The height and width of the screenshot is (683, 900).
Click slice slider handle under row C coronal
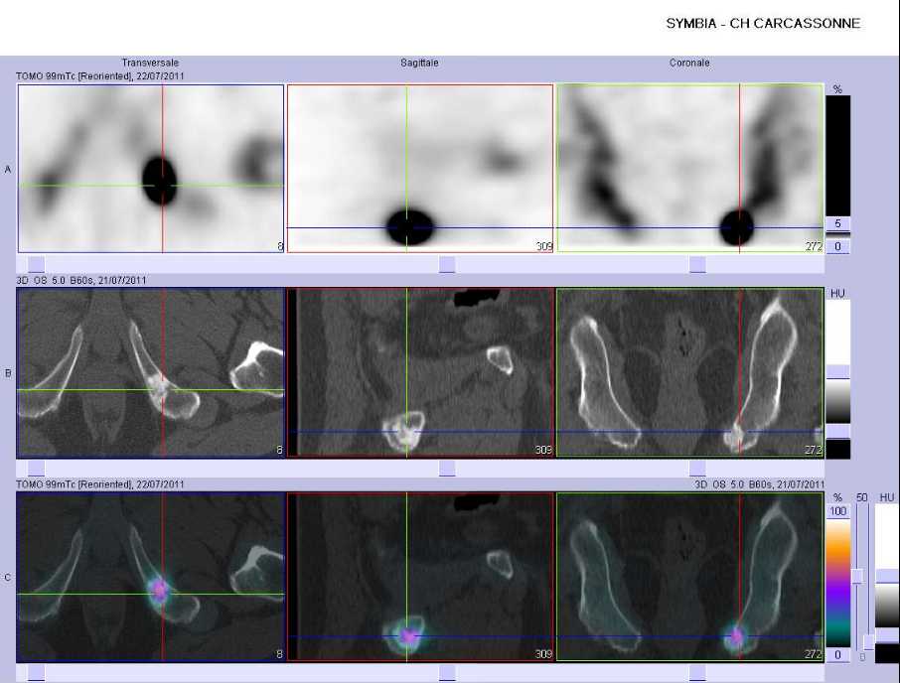point(697,673)
